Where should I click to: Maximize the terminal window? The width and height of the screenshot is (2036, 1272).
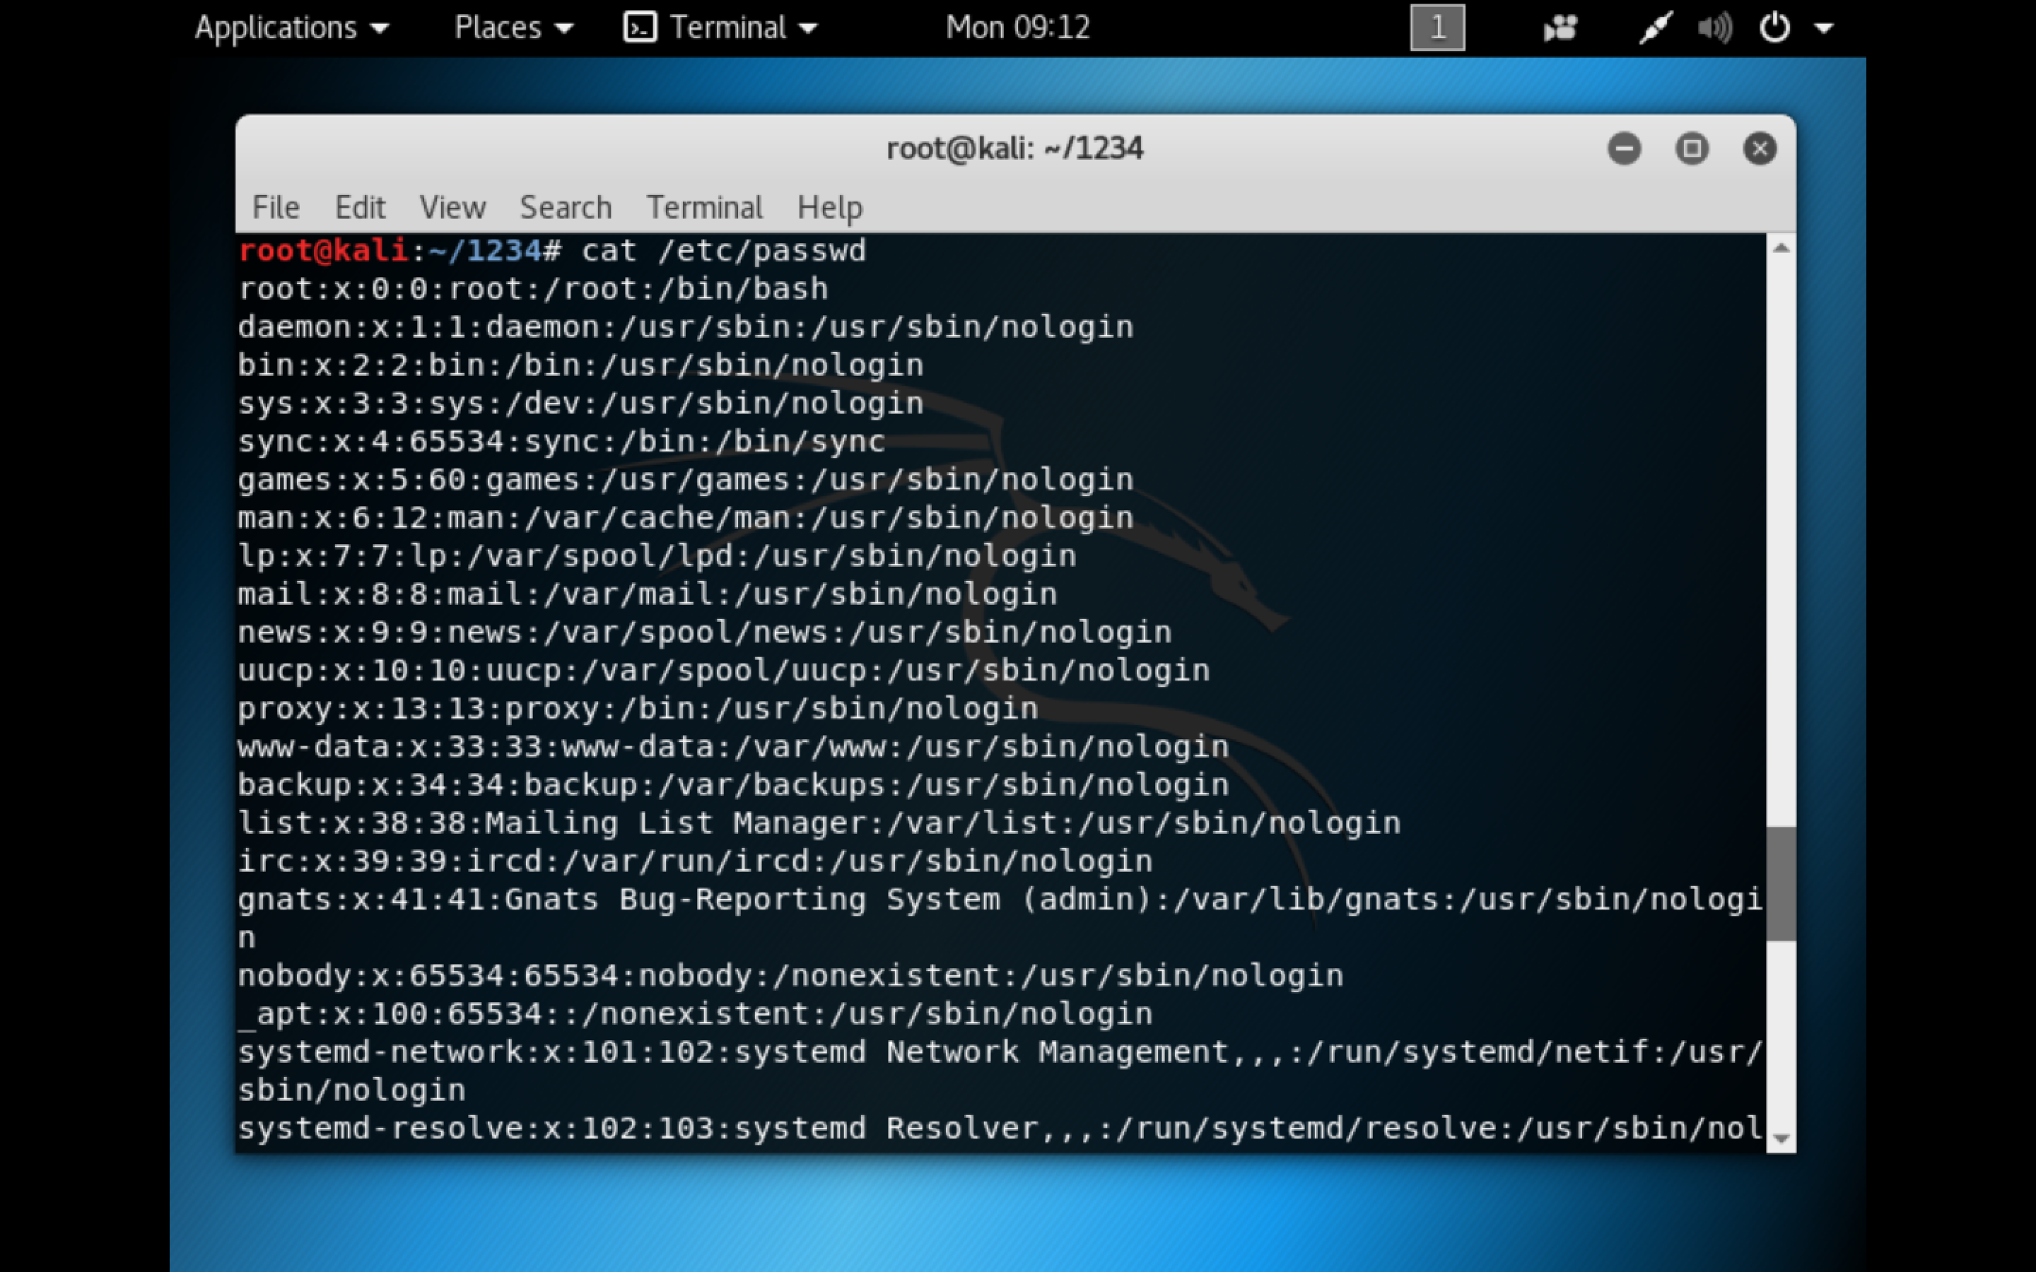(1692, 149)
